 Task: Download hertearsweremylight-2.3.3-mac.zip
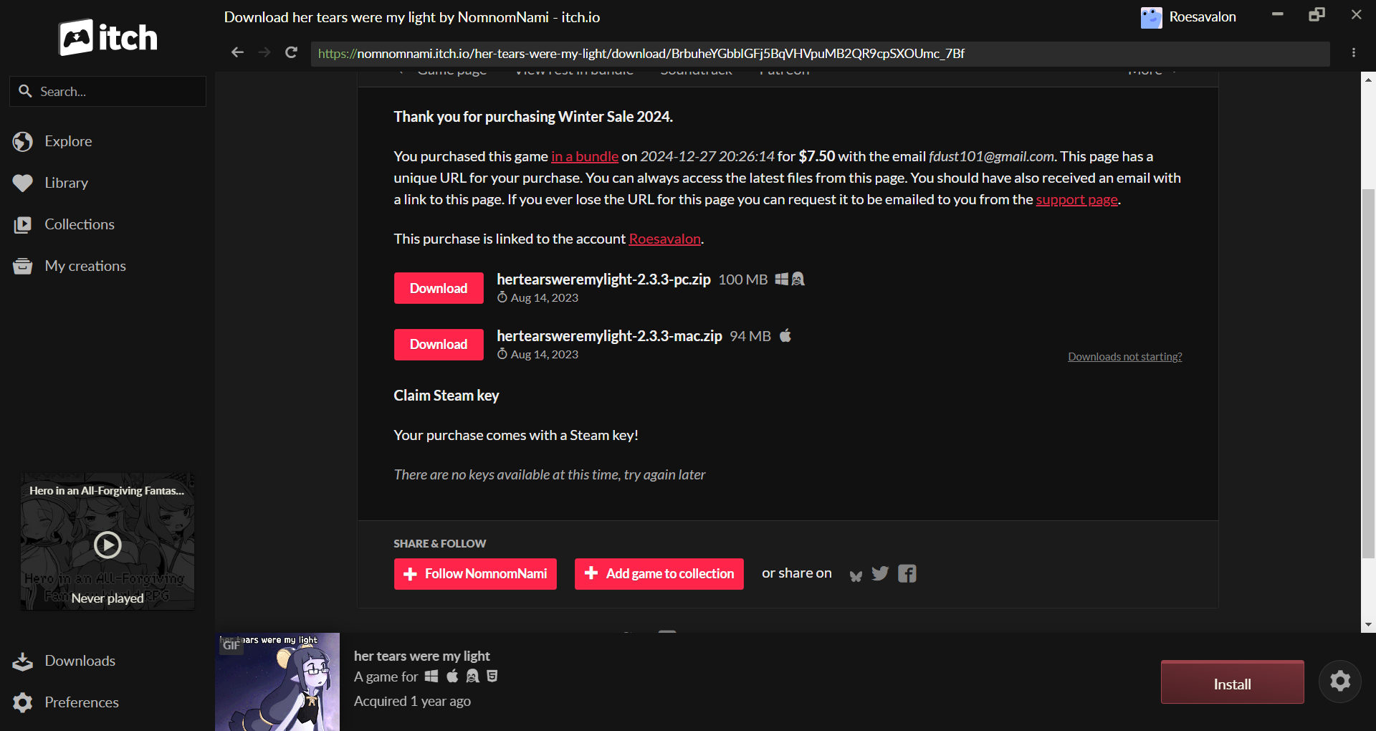[x=439, y=345]
